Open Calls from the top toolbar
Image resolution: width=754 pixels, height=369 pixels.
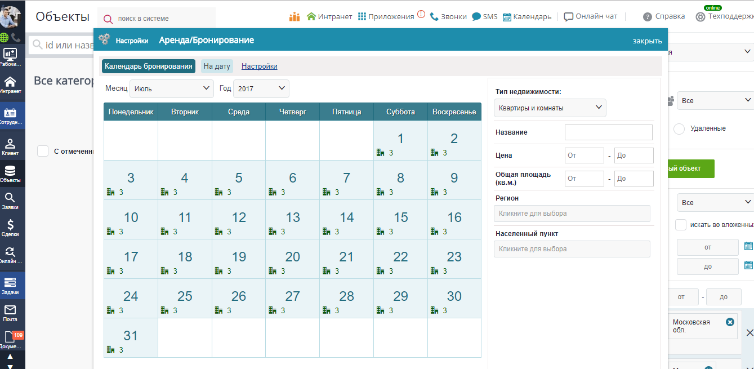448,17
